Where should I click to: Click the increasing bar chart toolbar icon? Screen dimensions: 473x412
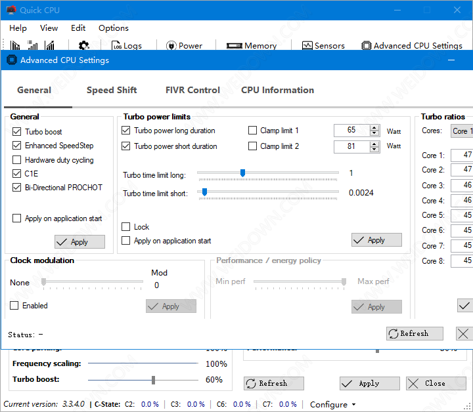(49, 45)
